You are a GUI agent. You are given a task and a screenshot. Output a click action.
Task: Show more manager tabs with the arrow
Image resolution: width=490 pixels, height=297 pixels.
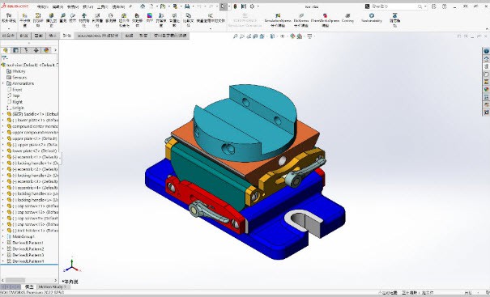point(55,50)
